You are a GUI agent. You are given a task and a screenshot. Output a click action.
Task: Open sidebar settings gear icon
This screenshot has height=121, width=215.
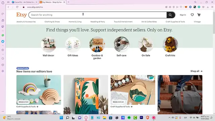coord(3,71)
